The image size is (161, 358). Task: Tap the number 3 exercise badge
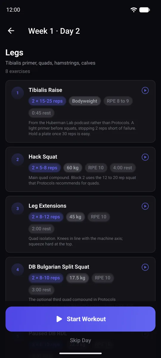(x=18, y=209)
